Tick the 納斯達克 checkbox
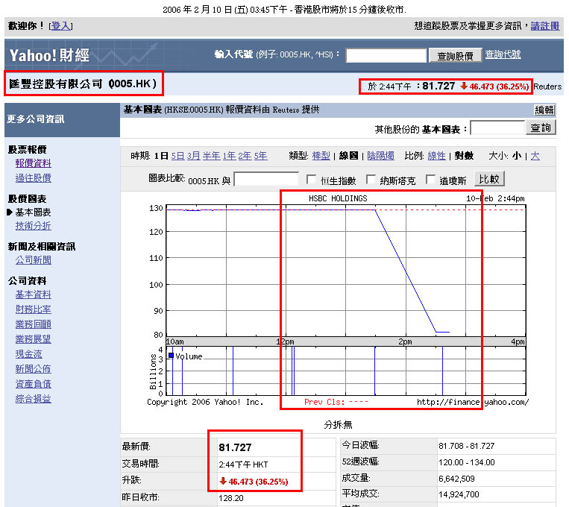The image size is (569, 507). pyautogui.click(x=371, y=179)
